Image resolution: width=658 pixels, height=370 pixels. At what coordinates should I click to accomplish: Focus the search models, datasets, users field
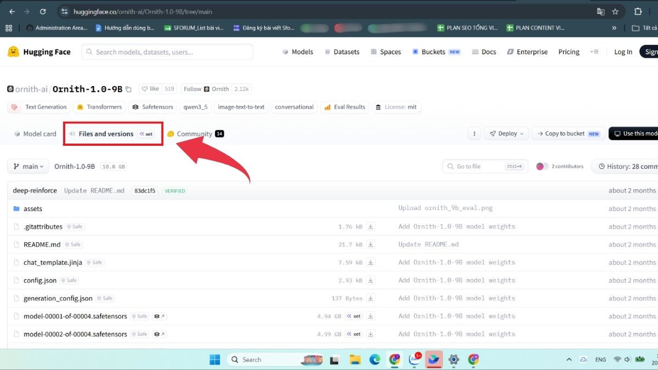point(167,52)
